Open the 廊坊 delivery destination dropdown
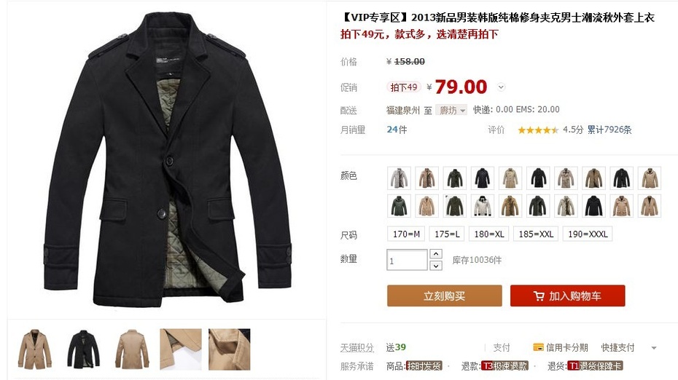Screen dimensions: 678x380 (x=451, y=110)
